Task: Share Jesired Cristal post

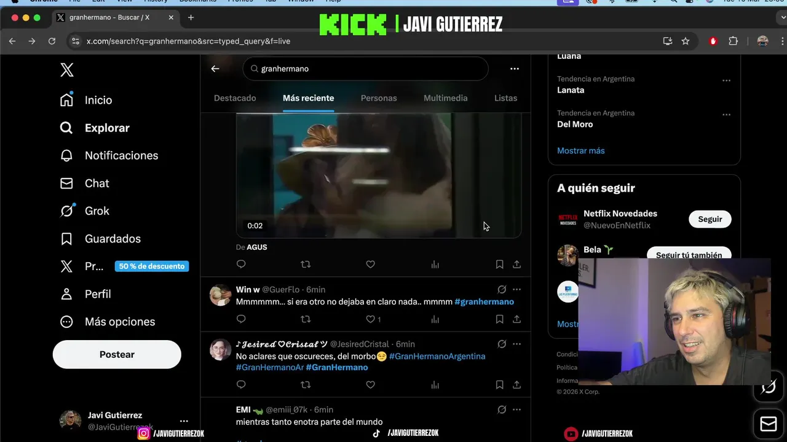Action: (x=516, y=385)
